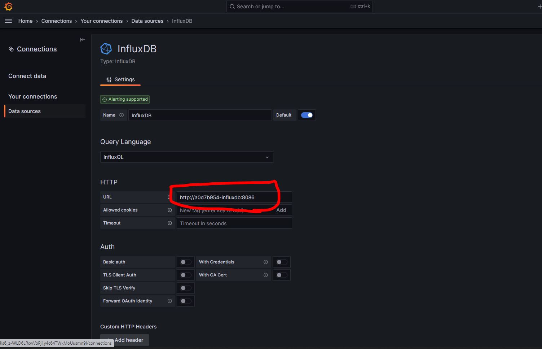Viewport: 542px width, 349px height.
Task: Open the hamburger navigation menu
Action: [8, 21]
